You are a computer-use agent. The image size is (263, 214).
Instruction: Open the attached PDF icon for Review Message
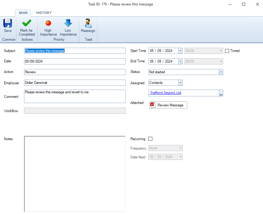tap(153, 105)
